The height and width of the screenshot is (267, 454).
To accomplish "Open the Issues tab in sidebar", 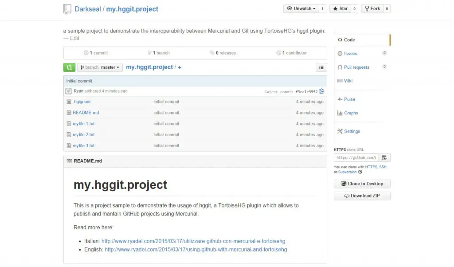I will point(350,53).
